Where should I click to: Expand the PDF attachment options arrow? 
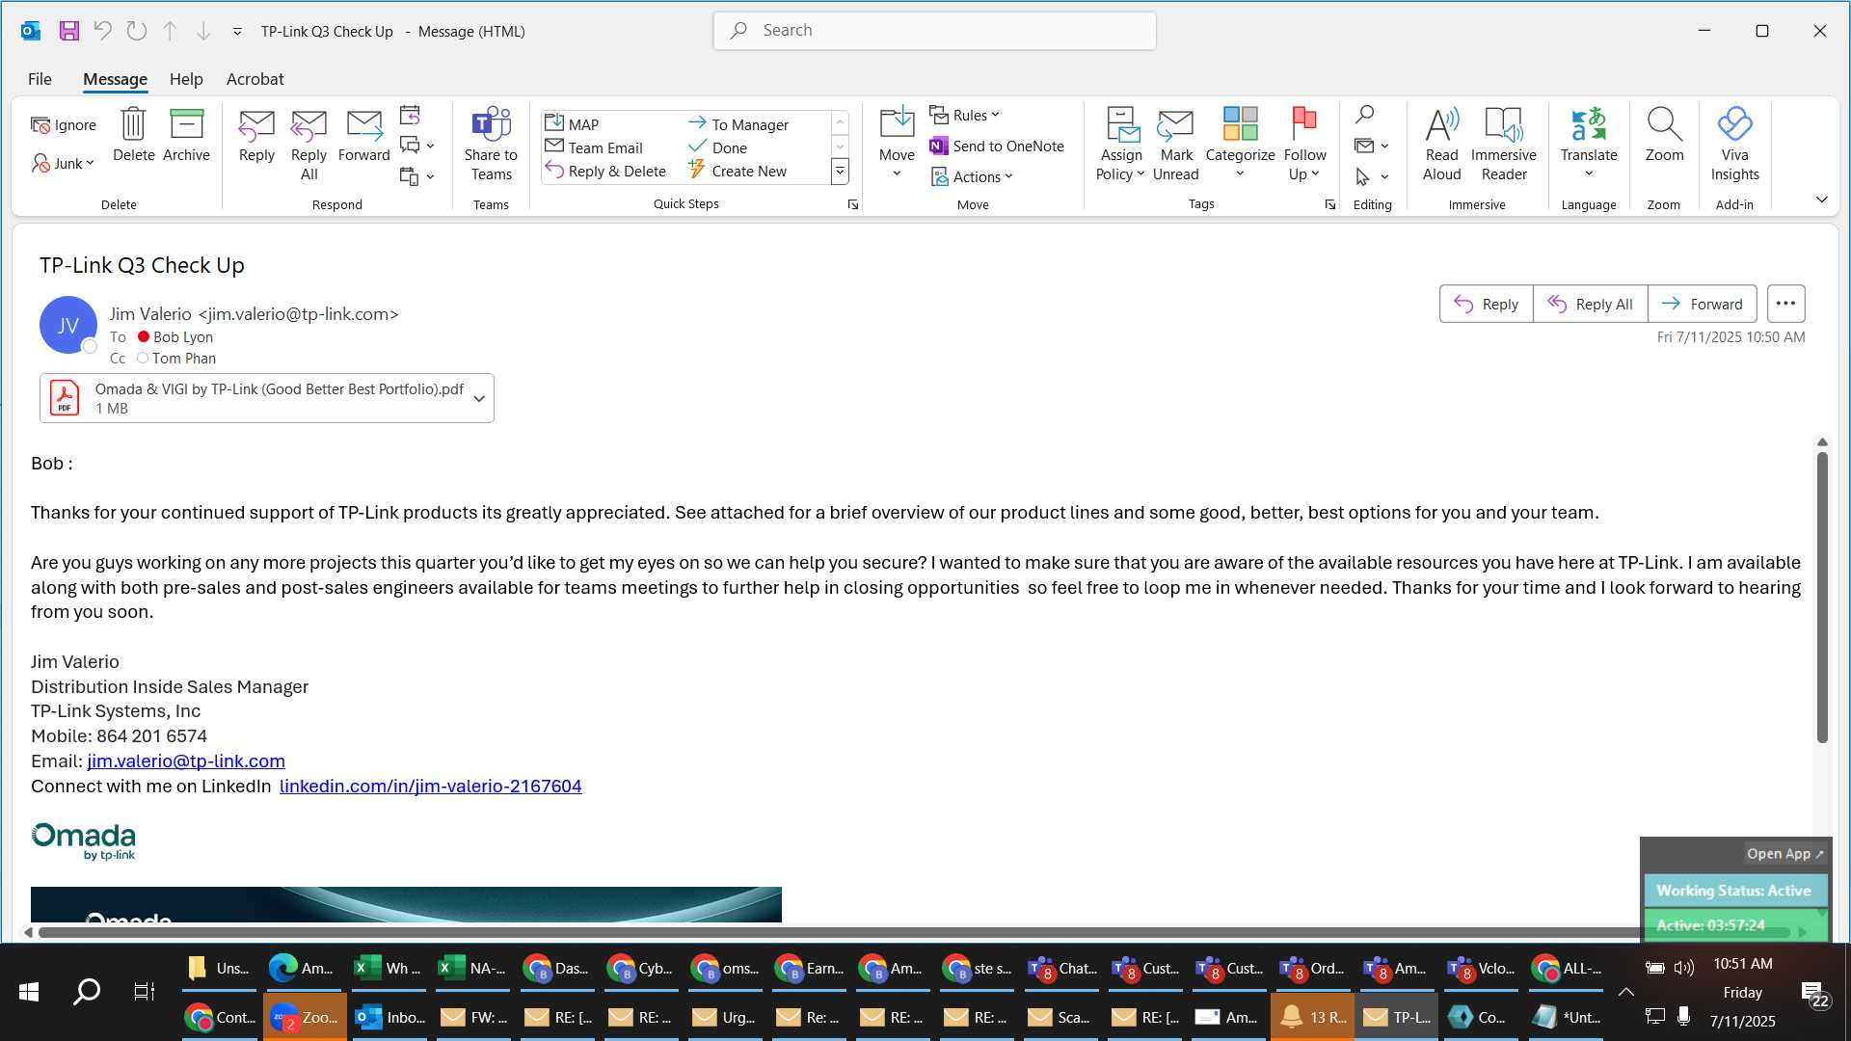(478, 398)
